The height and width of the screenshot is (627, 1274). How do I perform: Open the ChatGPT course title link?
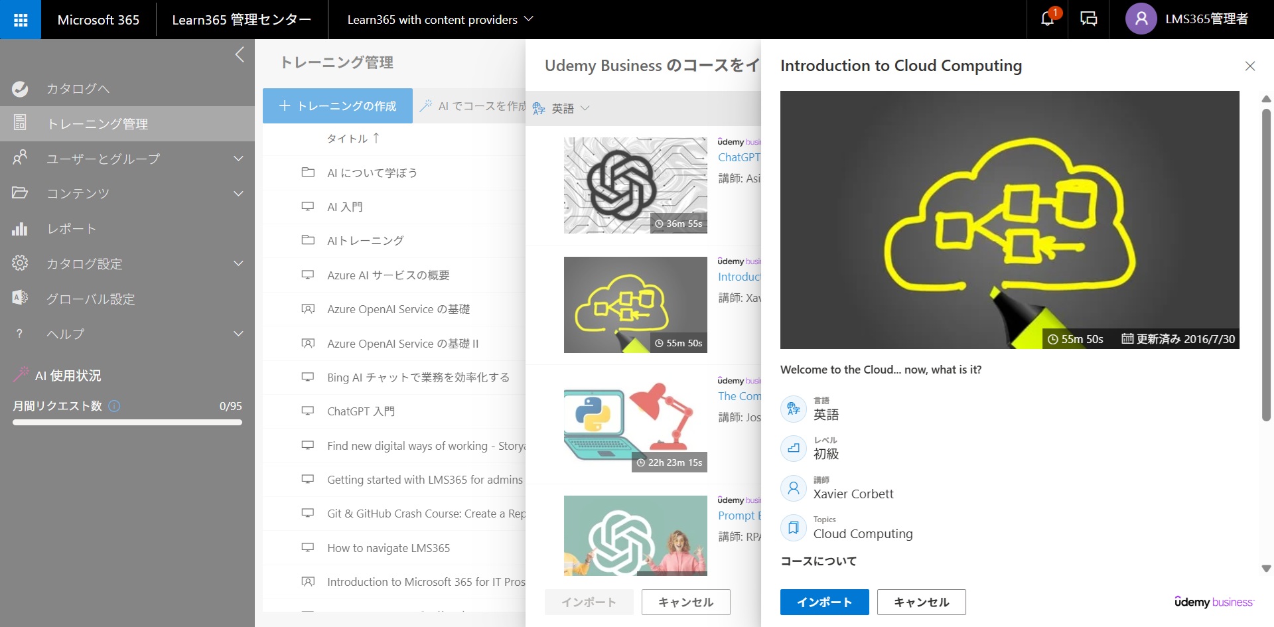click(x=739, y=157)
